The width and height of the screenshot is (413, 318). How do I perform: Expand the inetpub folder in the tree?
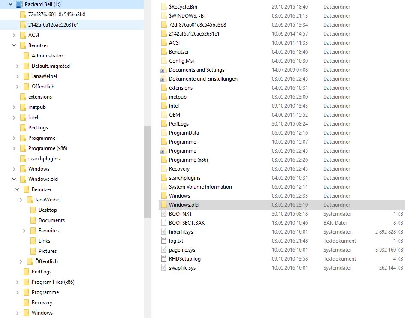pyautogui.click(x=14, y=107)
